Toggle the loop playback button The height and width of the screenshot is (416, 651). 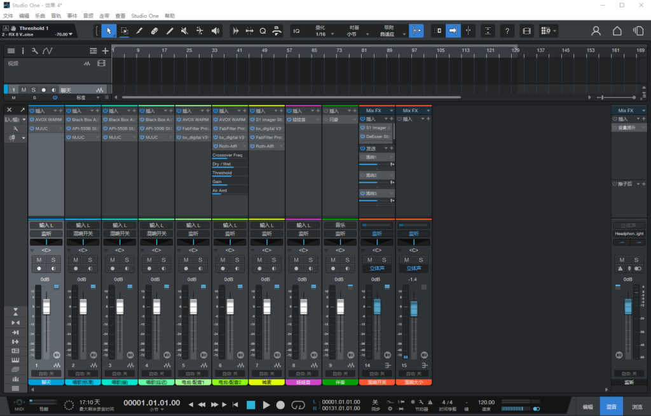tap(298, 405)
